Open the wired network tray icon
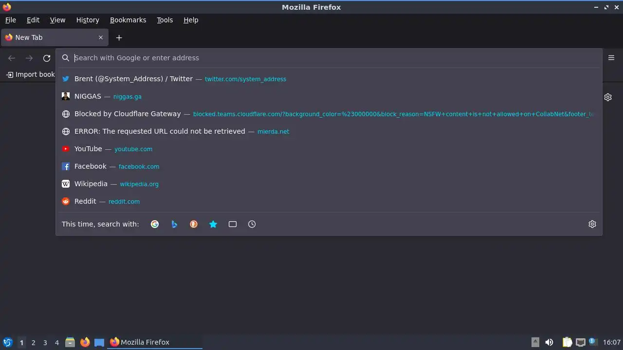This screenshot has width=623, height=350. point(580,342)
